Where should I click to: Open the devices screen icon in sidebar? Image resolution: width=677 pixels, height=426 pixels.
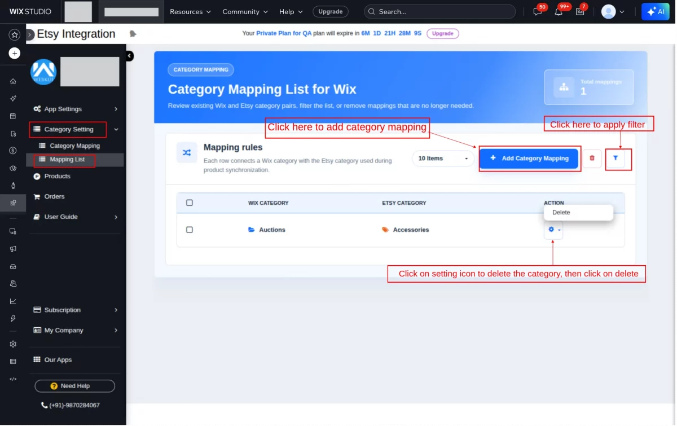[x=13, y=231]
